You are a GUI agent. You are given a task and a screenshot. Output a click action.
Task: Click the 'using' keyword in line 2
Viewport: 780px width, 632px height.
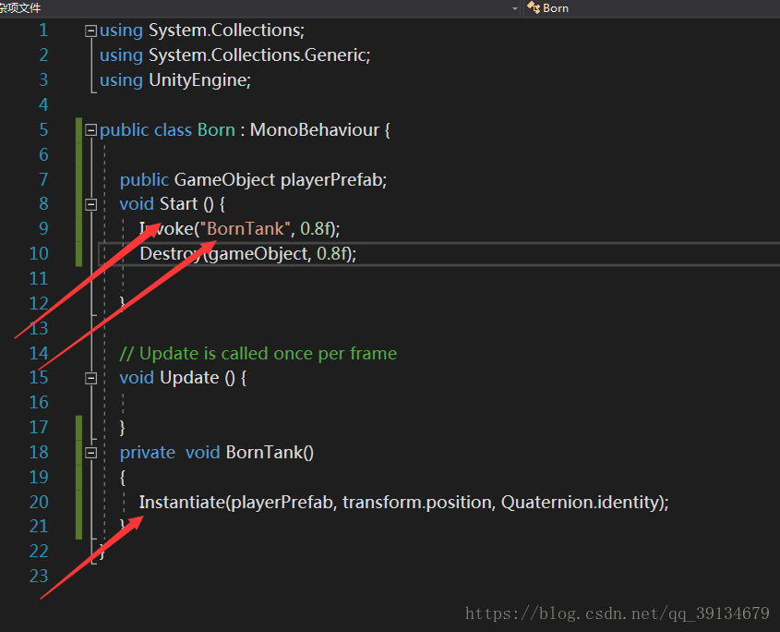121,55
